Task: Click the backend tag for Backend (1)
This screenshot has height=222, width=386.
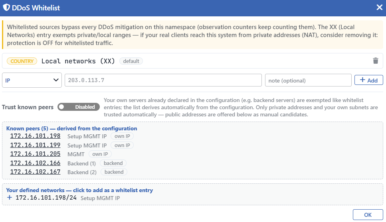Action: click(113, 163)
